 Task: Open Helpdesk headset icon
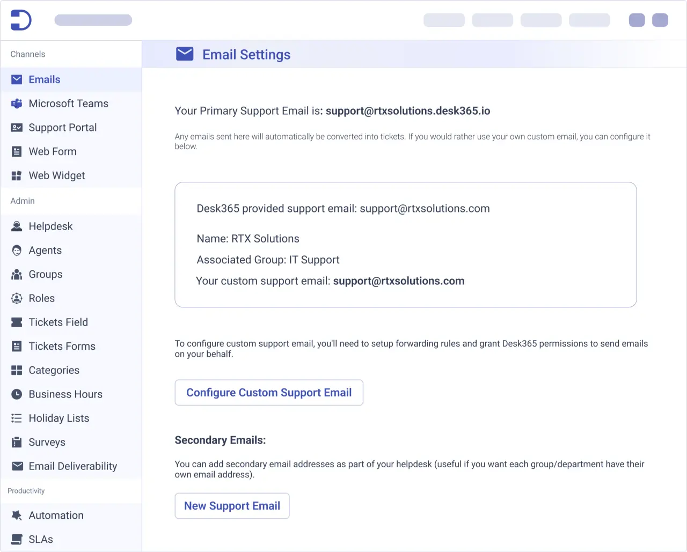click(x=17, y=226)
